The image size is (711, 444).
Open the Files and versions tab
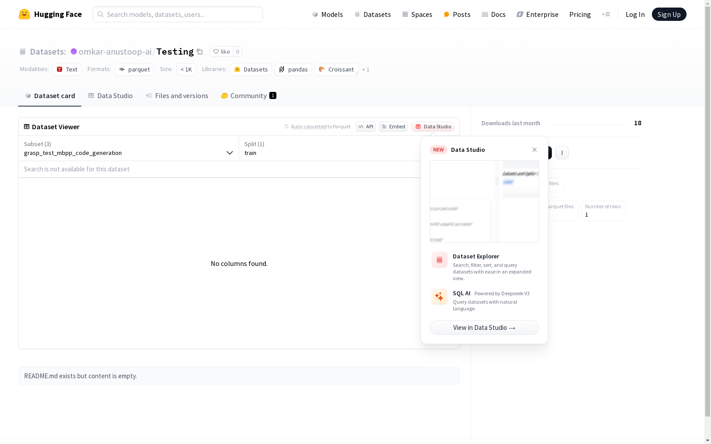[177, 96]
